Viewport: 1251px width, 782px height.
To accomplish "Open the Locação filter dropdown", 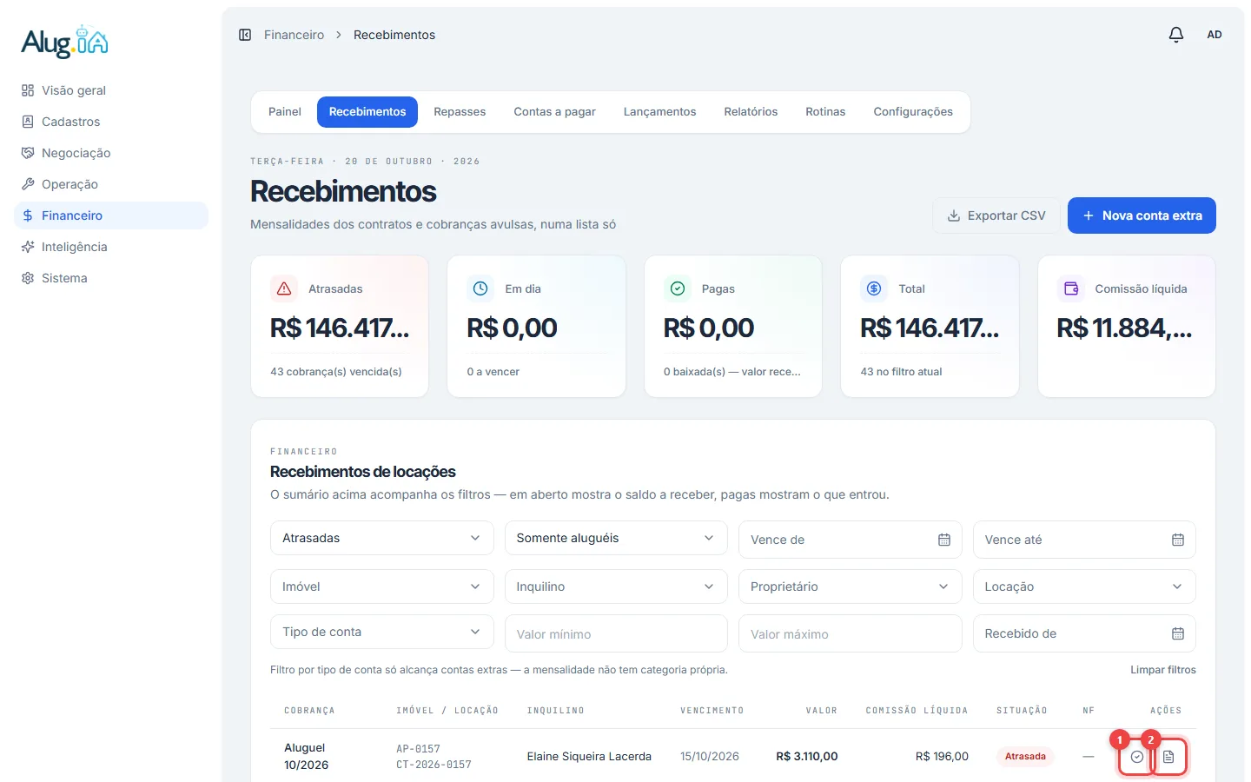I will click(x=1084, y=586).
